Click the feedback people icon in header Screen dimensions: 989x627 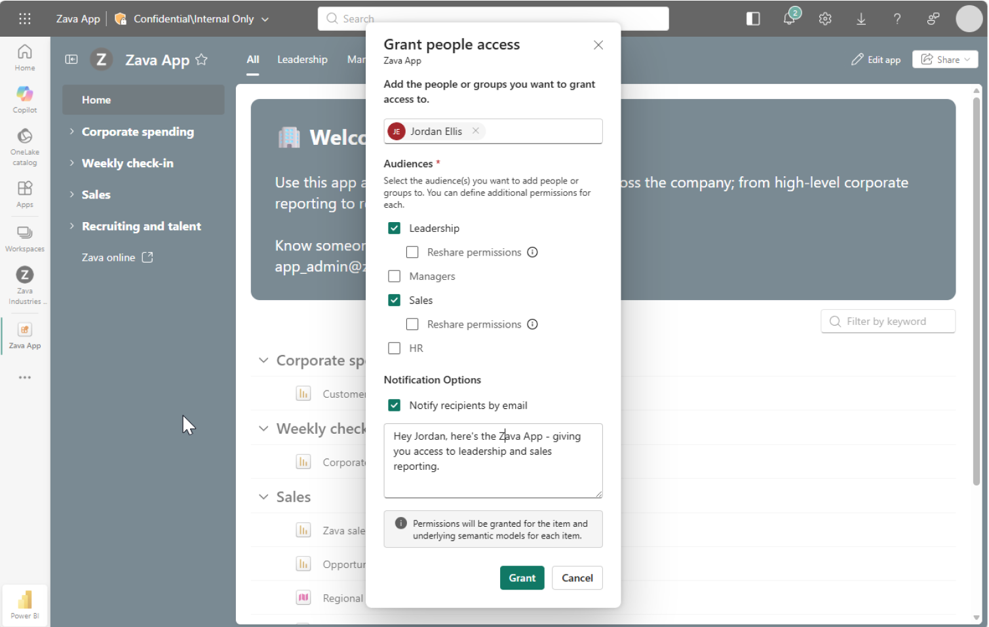click(933, 19)
